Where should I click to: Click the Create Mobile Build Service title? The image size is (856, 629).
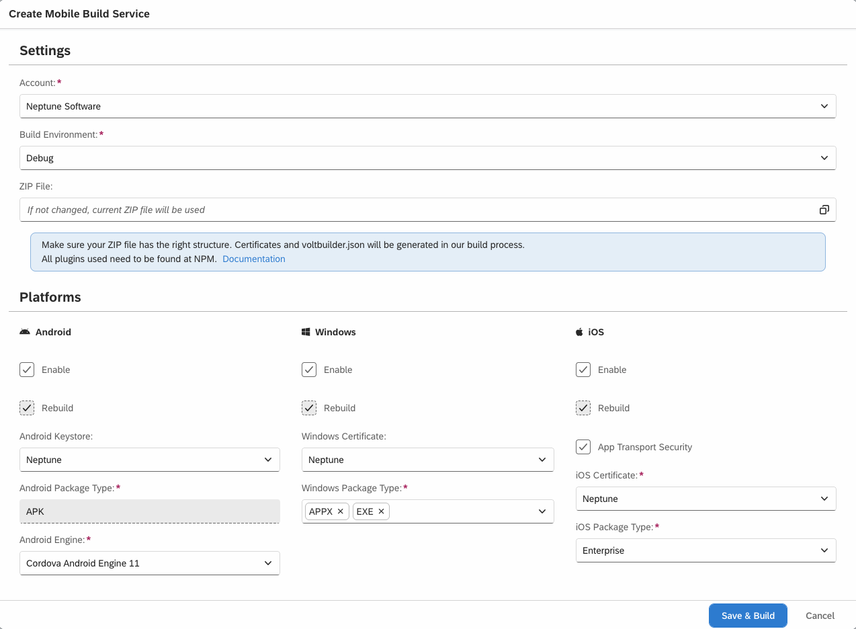[79, 13]
